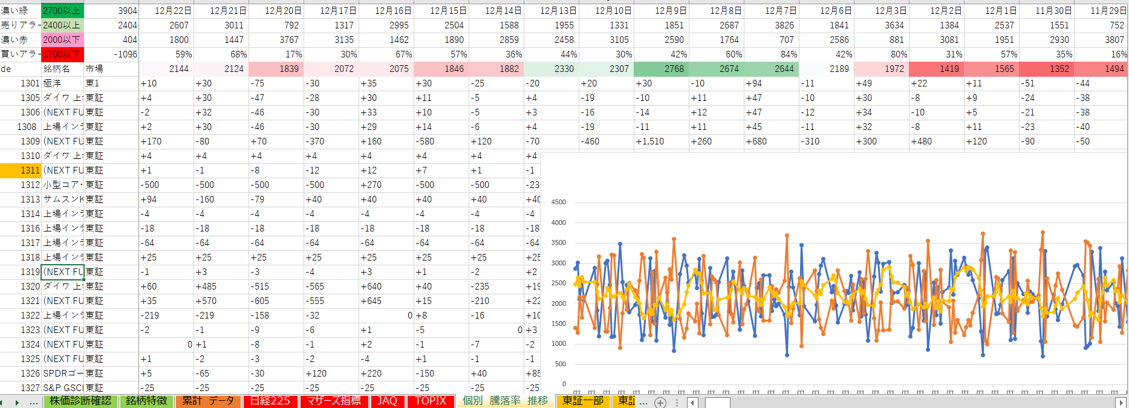Click the previous sheet navigation arrow
1129x408 pixels.
coord(2,402)
